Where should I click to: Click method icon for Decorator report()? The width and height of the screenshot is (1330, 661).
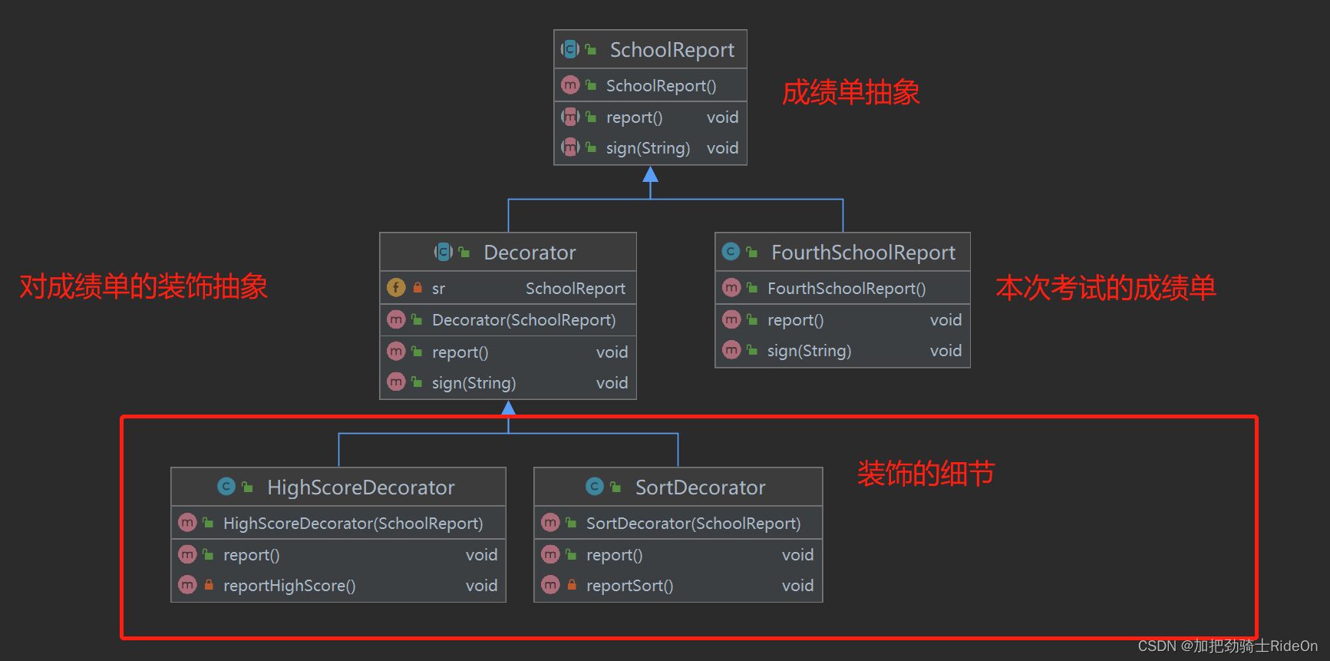[x=396, y=352]
